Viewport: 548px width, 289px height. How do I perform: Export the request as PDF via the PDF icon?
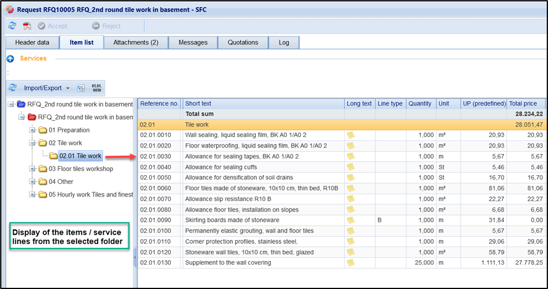click(27, 26)
